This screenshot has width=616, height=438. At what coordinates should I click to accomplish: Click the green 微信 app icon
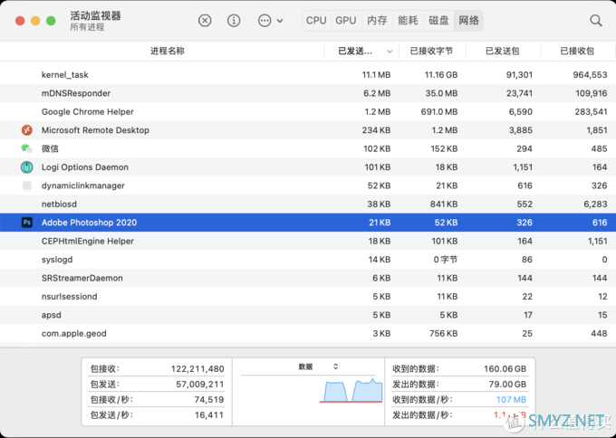(x=26, y=148)
